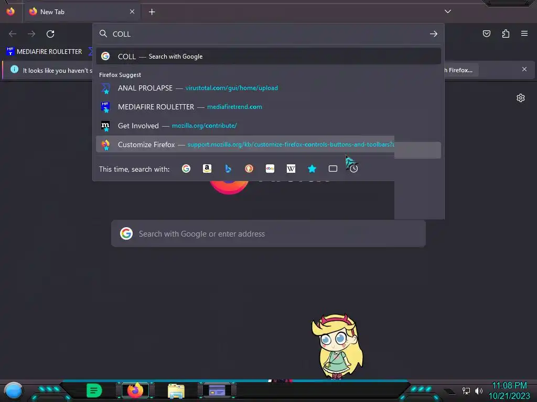537x402 pixels.
Task: Reload the current page
Action: point(50,34)
